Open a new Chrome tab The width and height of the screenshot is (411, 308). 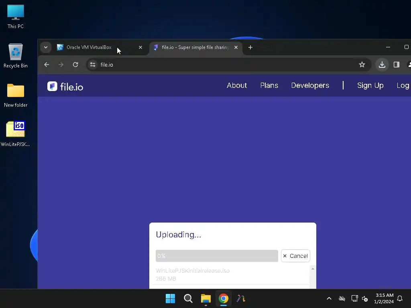(x=250, y=47)
